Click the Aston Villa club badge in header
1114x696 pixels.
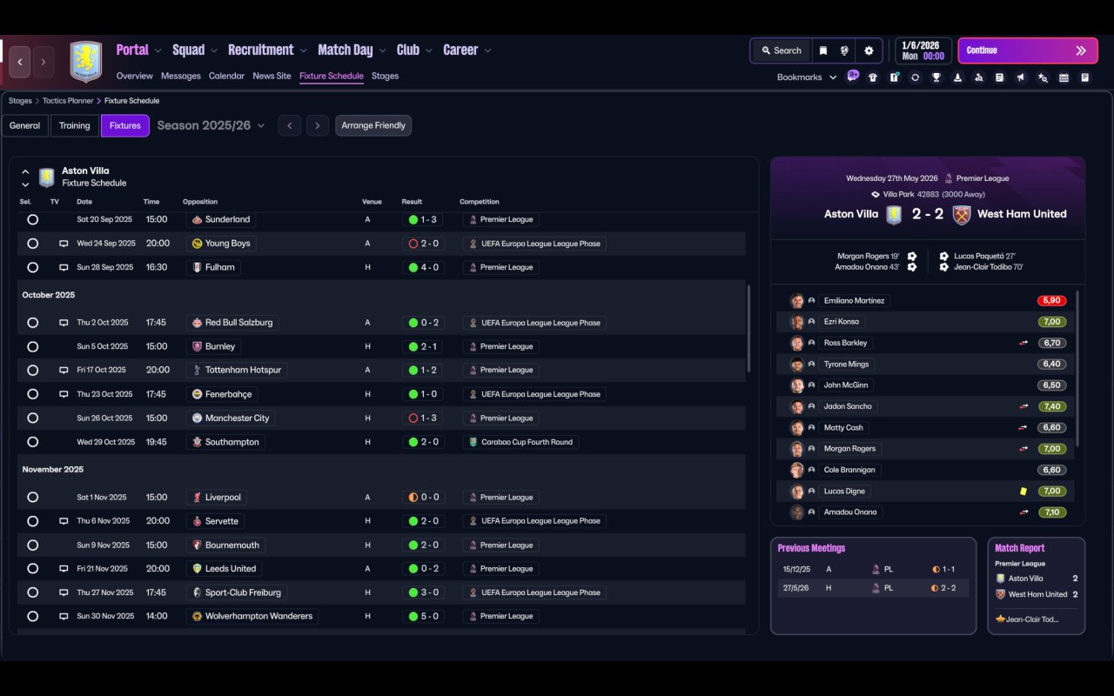pos(85,62)
